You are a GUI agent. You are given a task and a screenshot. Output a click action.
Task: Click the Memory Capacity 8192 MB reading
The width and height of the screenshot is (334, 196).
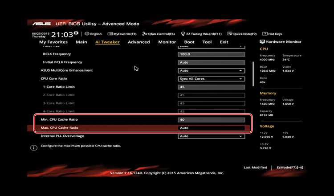point(266,115)
